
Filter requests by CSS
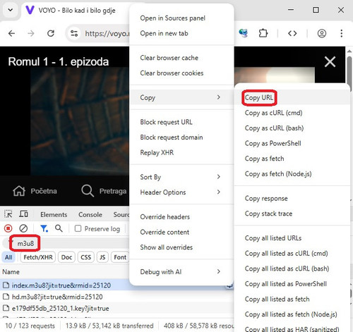[x=85, y=257]
